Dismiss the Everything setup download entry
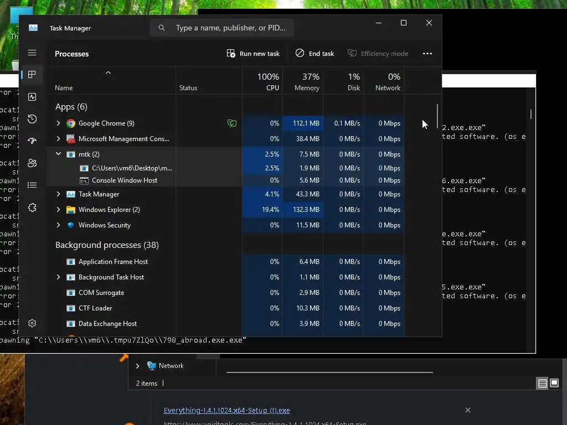This screenshot has height=425, width=567. [x=467, y=410]
